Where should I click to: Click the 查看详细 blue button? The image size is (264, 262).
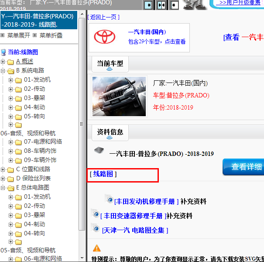tap(243, 167)
